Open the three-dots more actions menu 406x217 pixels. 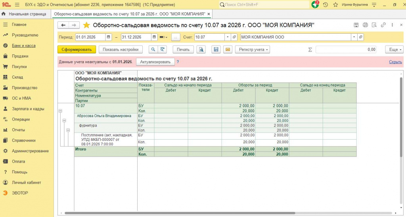(x=392, y=25)
